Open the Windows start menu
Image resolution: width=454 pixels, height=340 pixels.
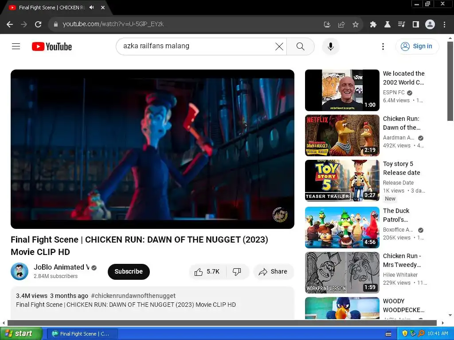[x=21, y=334]
